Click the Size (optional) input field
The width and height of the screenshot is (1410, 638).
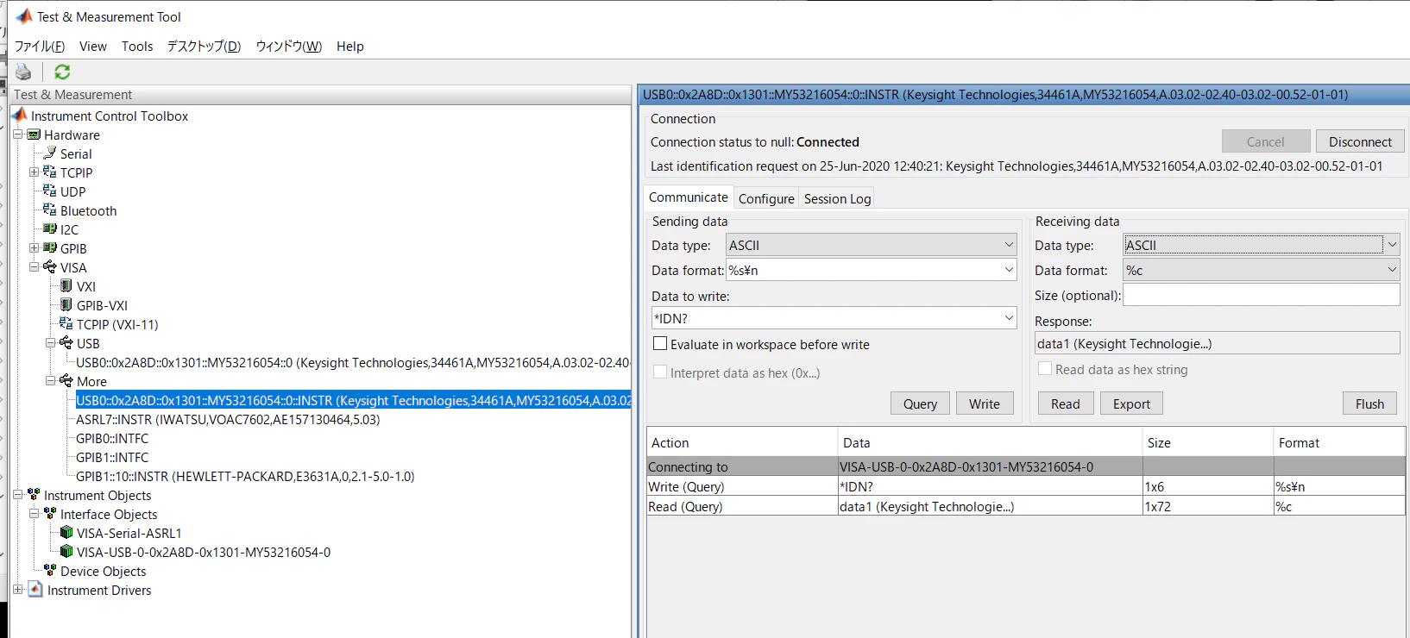tap(1261, 295)
